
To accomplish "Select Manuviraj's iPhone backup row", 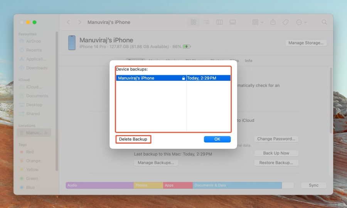I will (x=173, y=78).
